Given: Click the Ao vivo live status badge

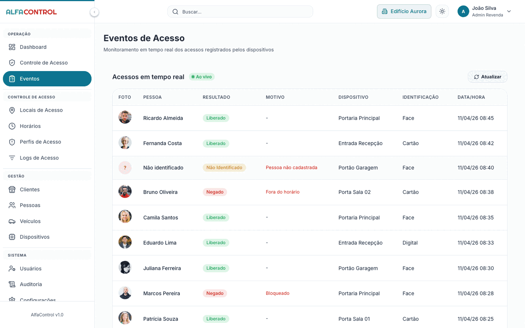Looking at the screenshot, I should [202, 77].
